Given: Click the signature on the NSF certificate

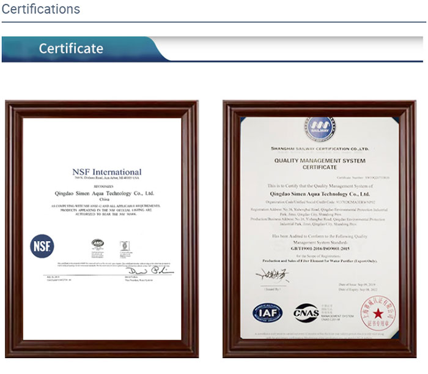Looking at the screenshot, I should click(150, 271).
